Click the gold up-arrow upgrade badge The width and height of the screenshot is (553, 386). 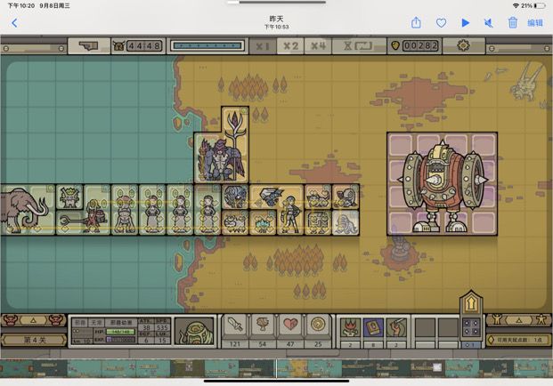(471, 302)
